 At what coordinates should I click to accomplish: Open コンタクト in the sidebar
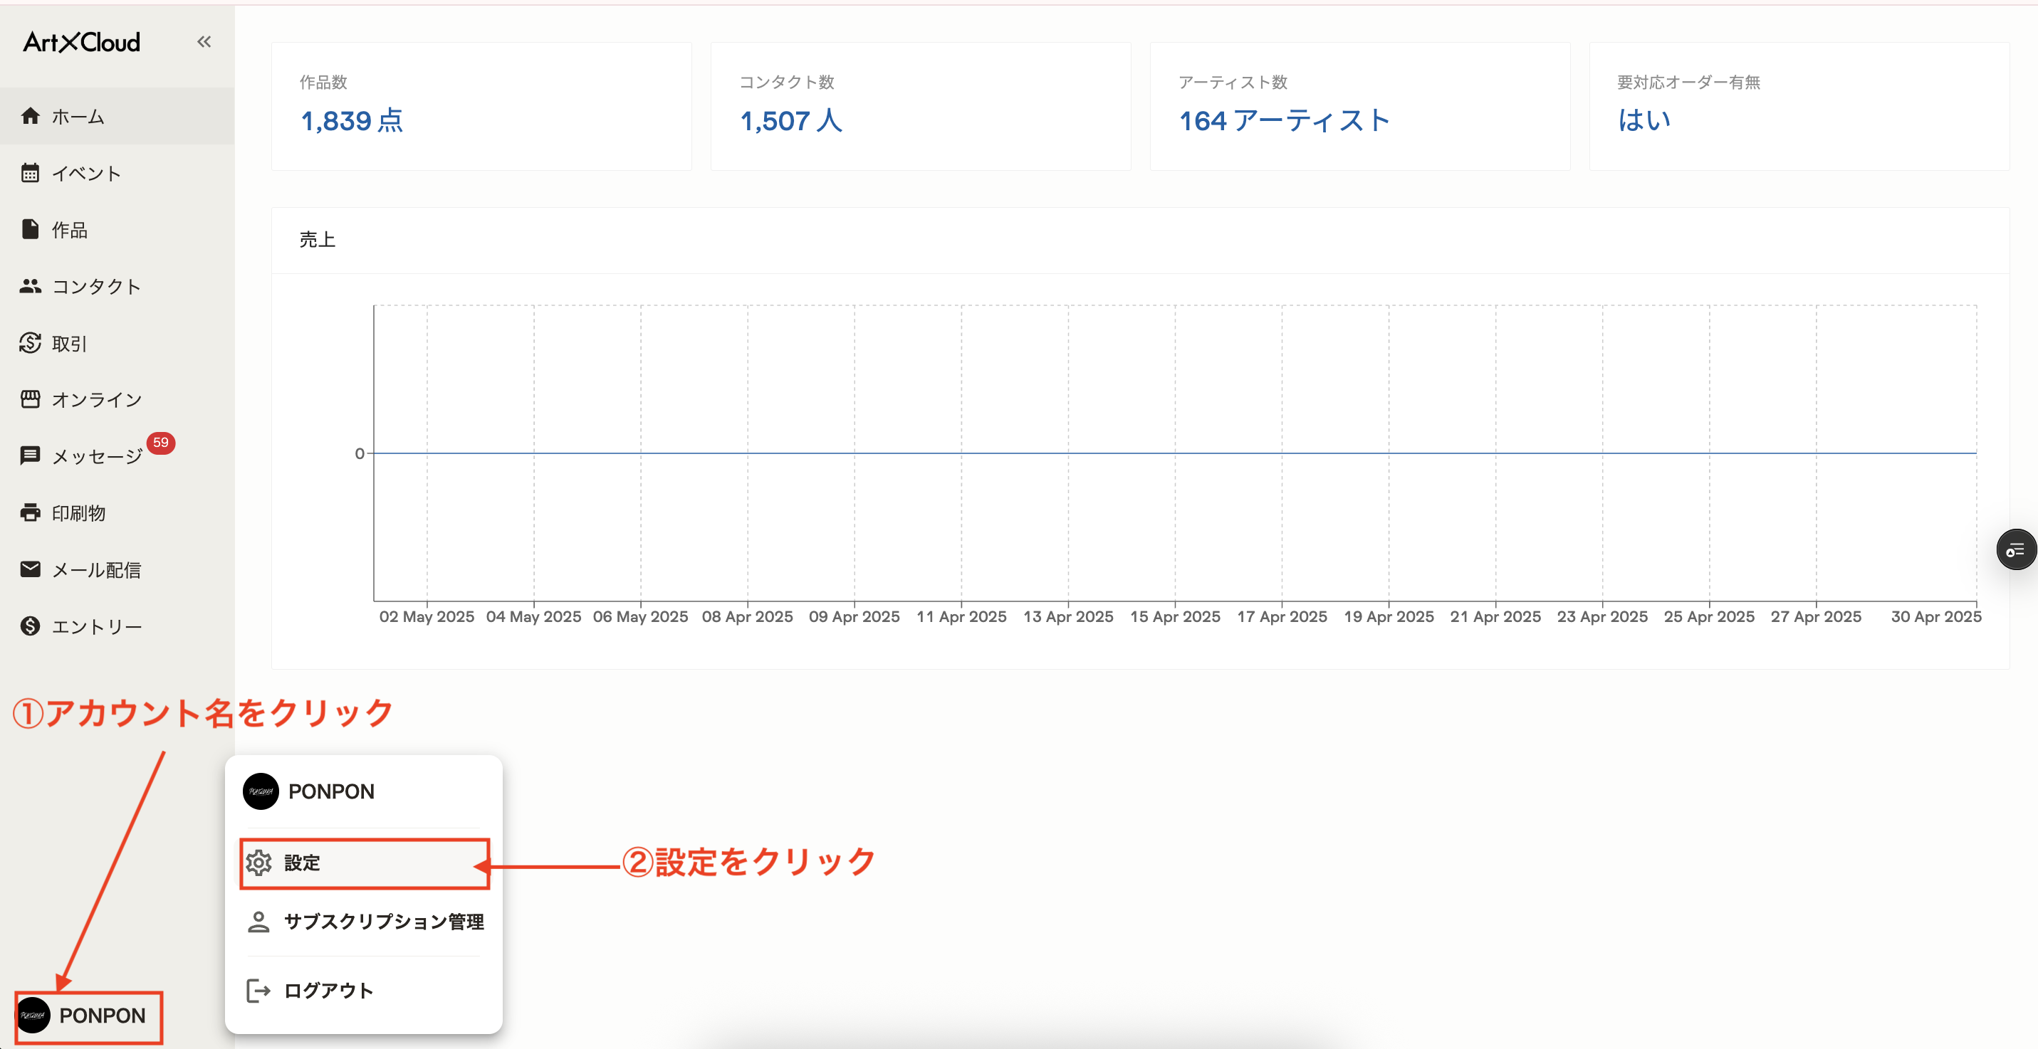117,286
